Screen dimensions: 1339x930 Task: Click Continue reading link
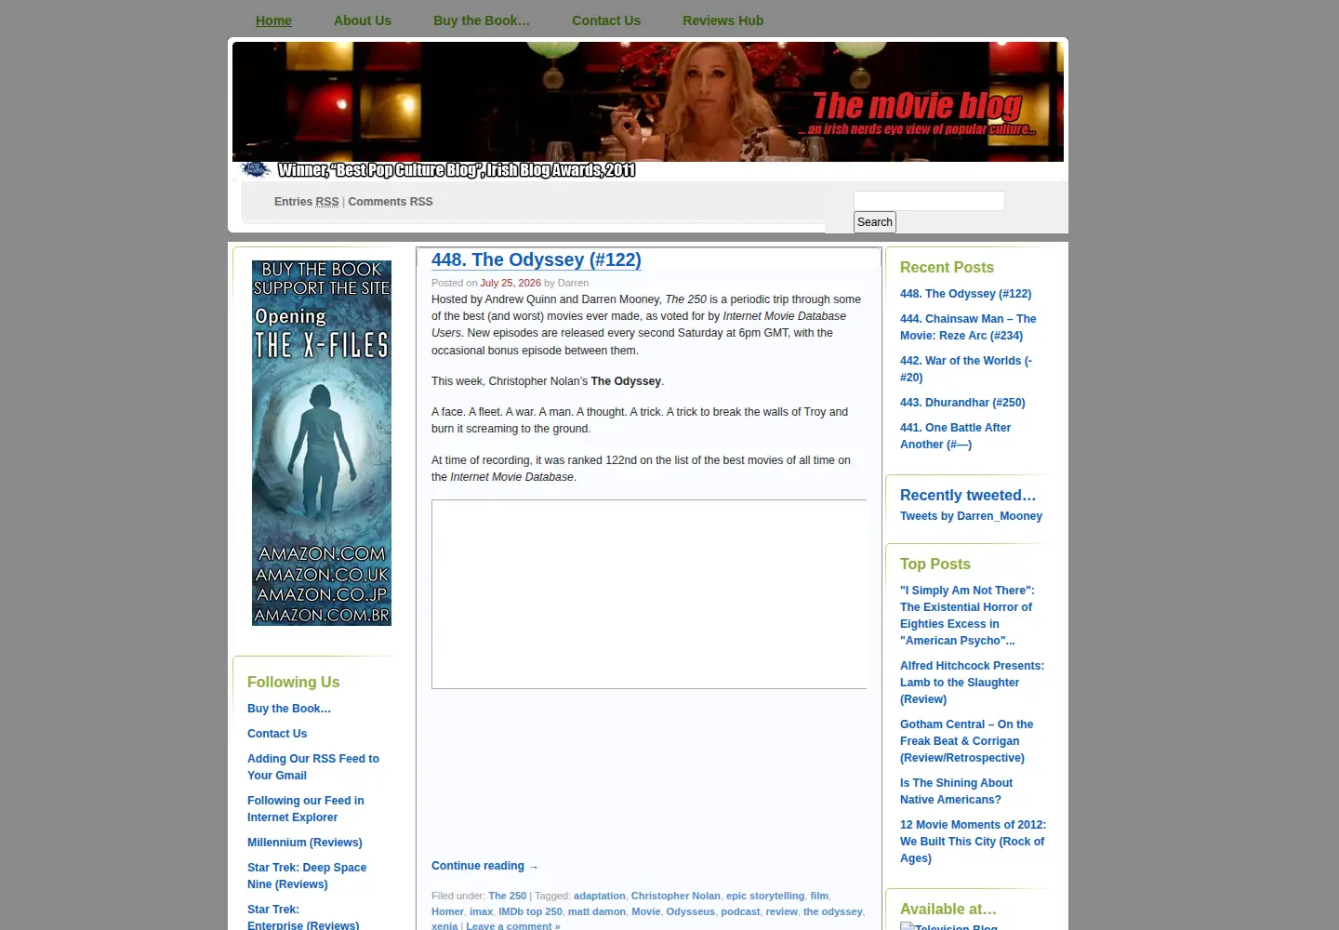[x=485, y=866]
